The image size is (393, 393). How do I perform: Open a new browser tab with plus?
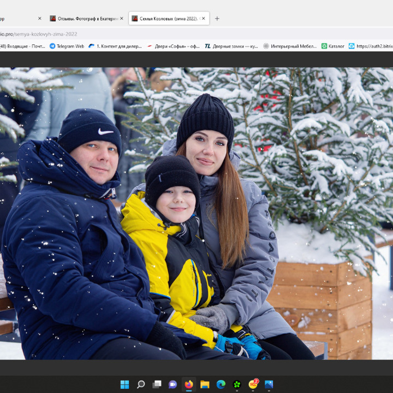pos(217,18)
